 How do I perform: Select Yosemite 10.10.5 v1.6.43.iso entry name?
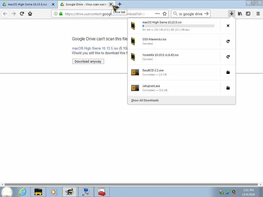tap(160, 55)
